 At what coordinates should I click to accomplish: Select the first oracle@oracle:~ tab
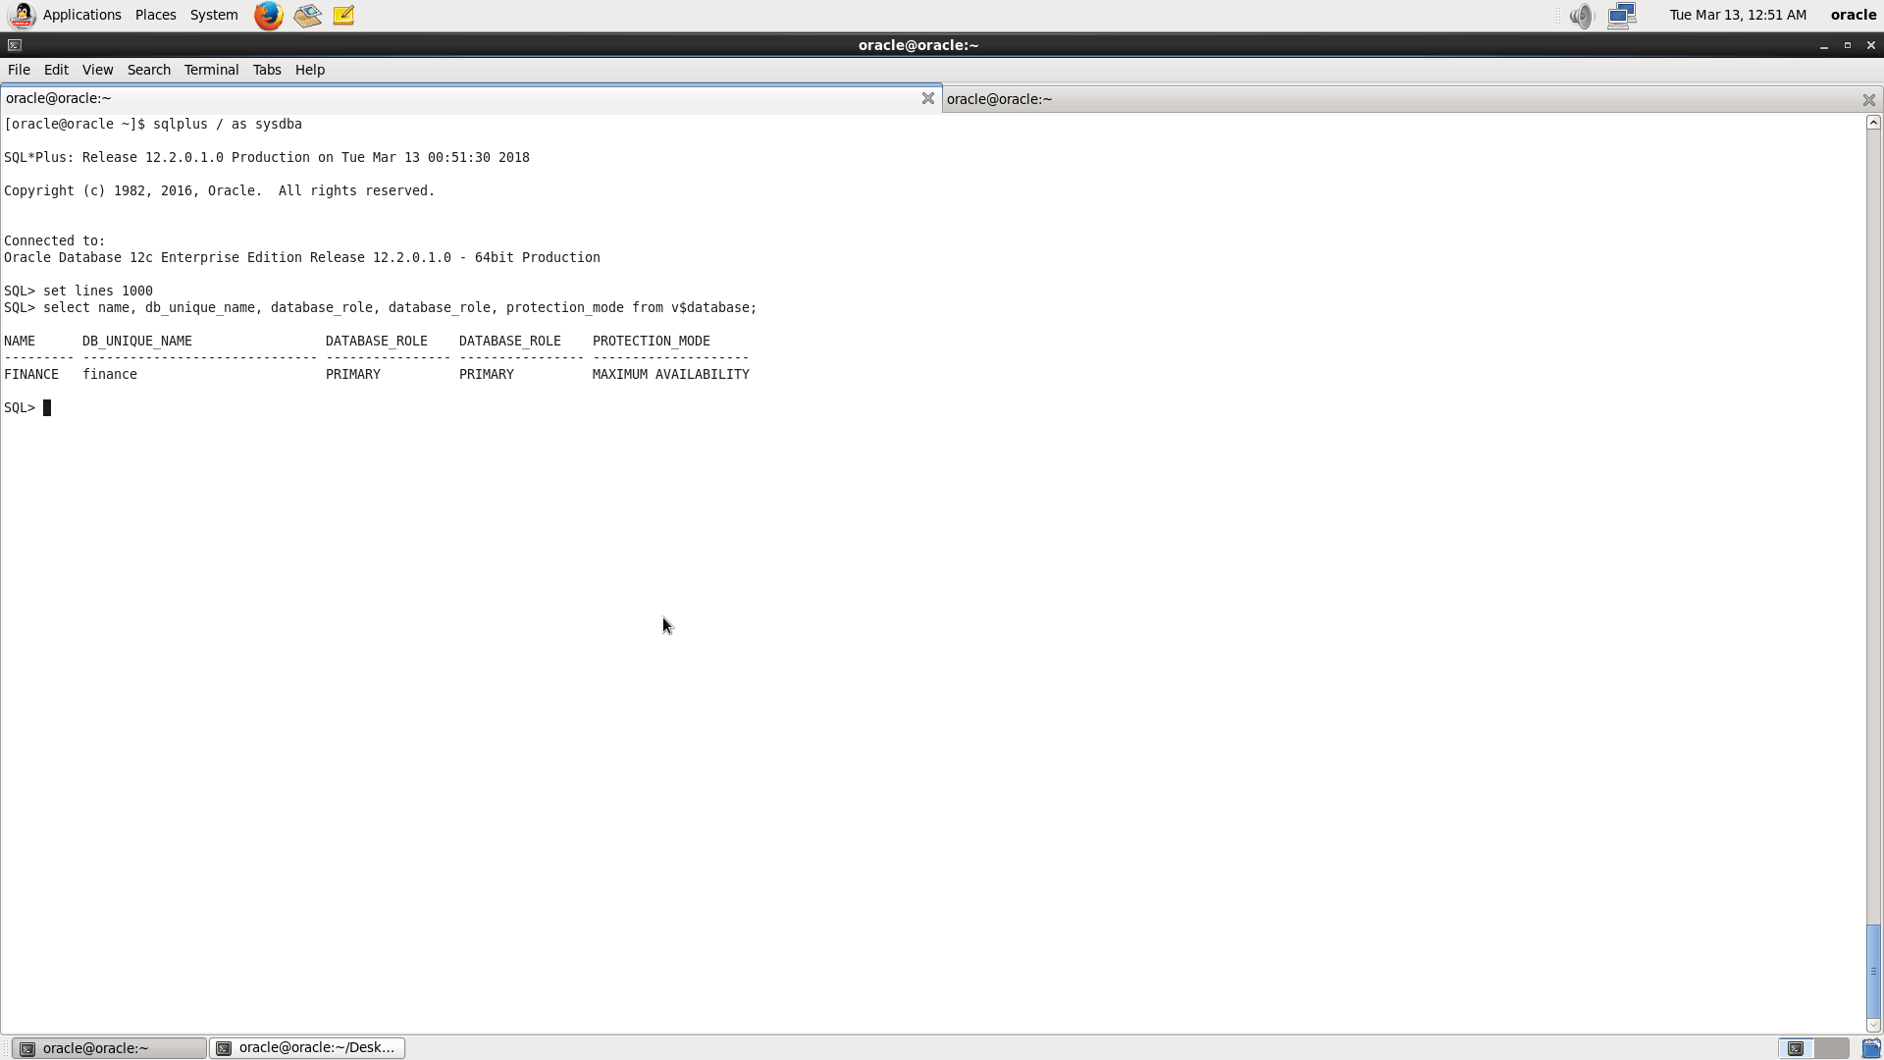tap(471, 98)
